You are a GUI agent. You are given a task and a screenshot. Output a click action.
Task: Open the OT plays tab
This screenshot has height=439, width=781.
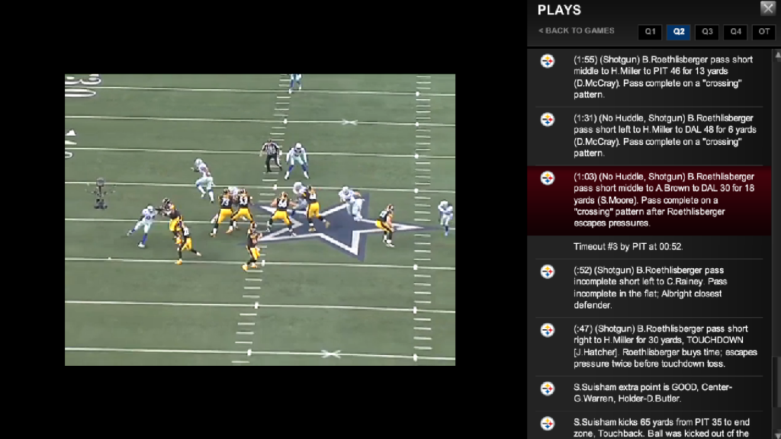coord(763,32)
